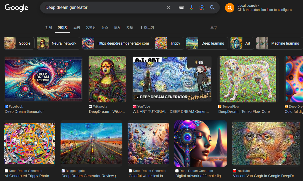Image resolution: width=303 pixels, height=181 pixels.
Task: Open the colorful whimsical landscape image
Action: click(148, 143)
